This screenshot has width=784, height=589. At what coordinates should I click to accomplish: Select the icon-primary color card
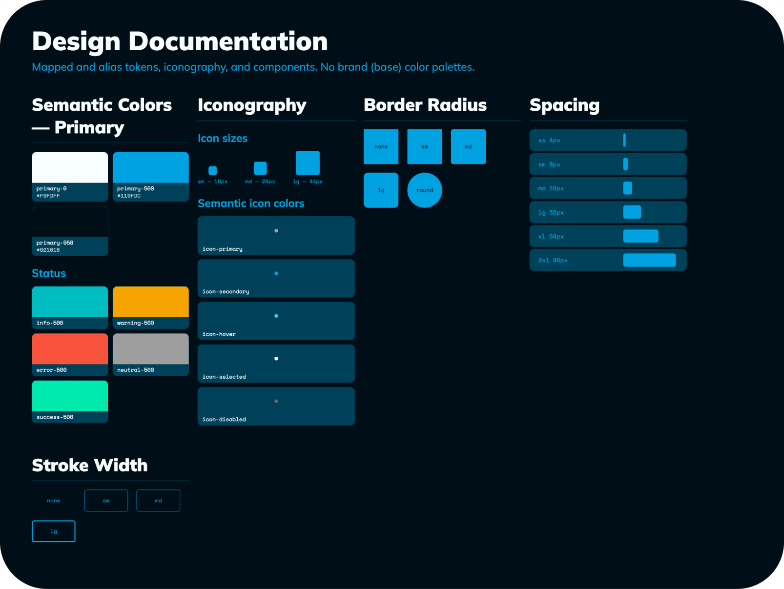(x=276, y=235)
